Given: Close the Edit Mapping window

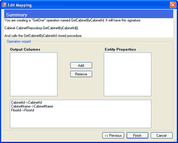Looking at the screenshot, I should pos(173,5).
